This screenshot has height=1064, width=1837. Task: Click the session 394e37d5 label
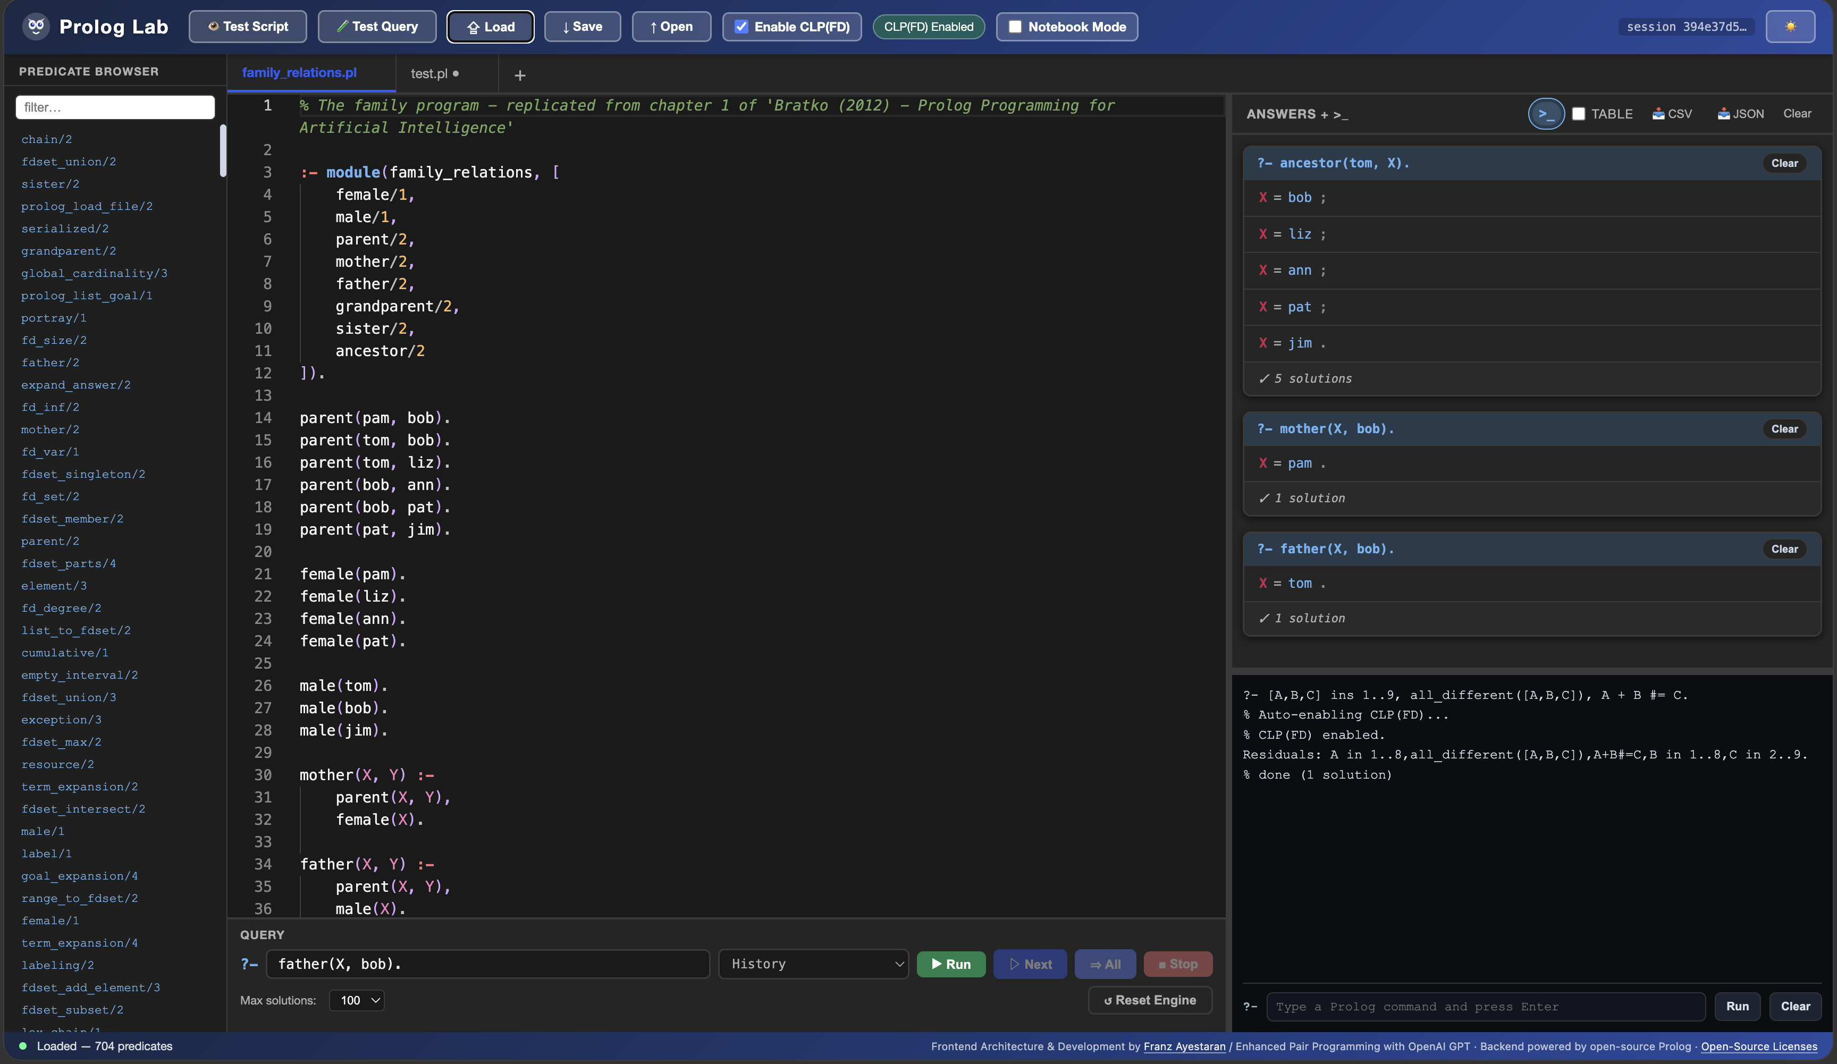point(1686,27)
